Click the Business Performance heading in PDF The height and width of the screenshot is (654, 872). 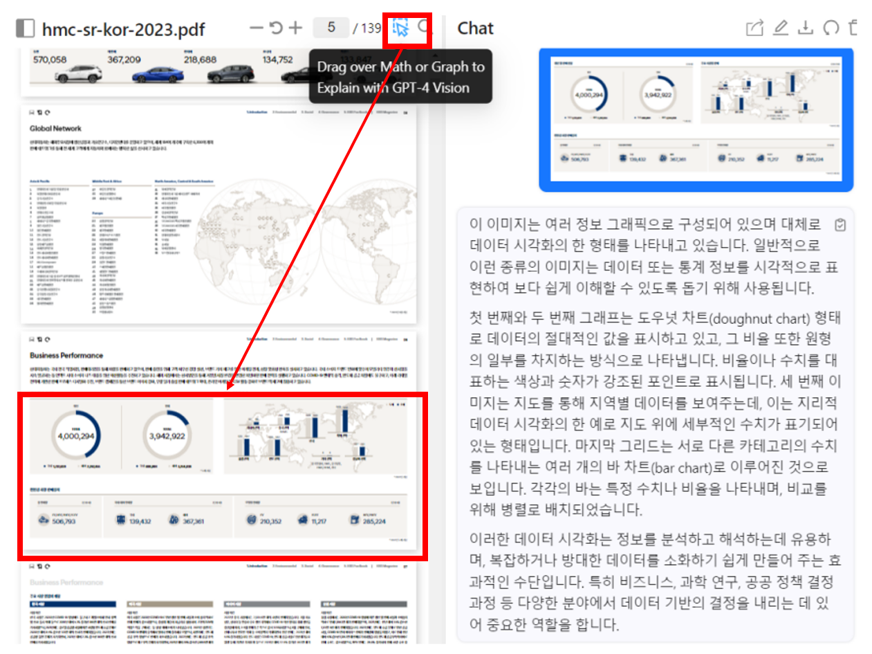point(66,355)
